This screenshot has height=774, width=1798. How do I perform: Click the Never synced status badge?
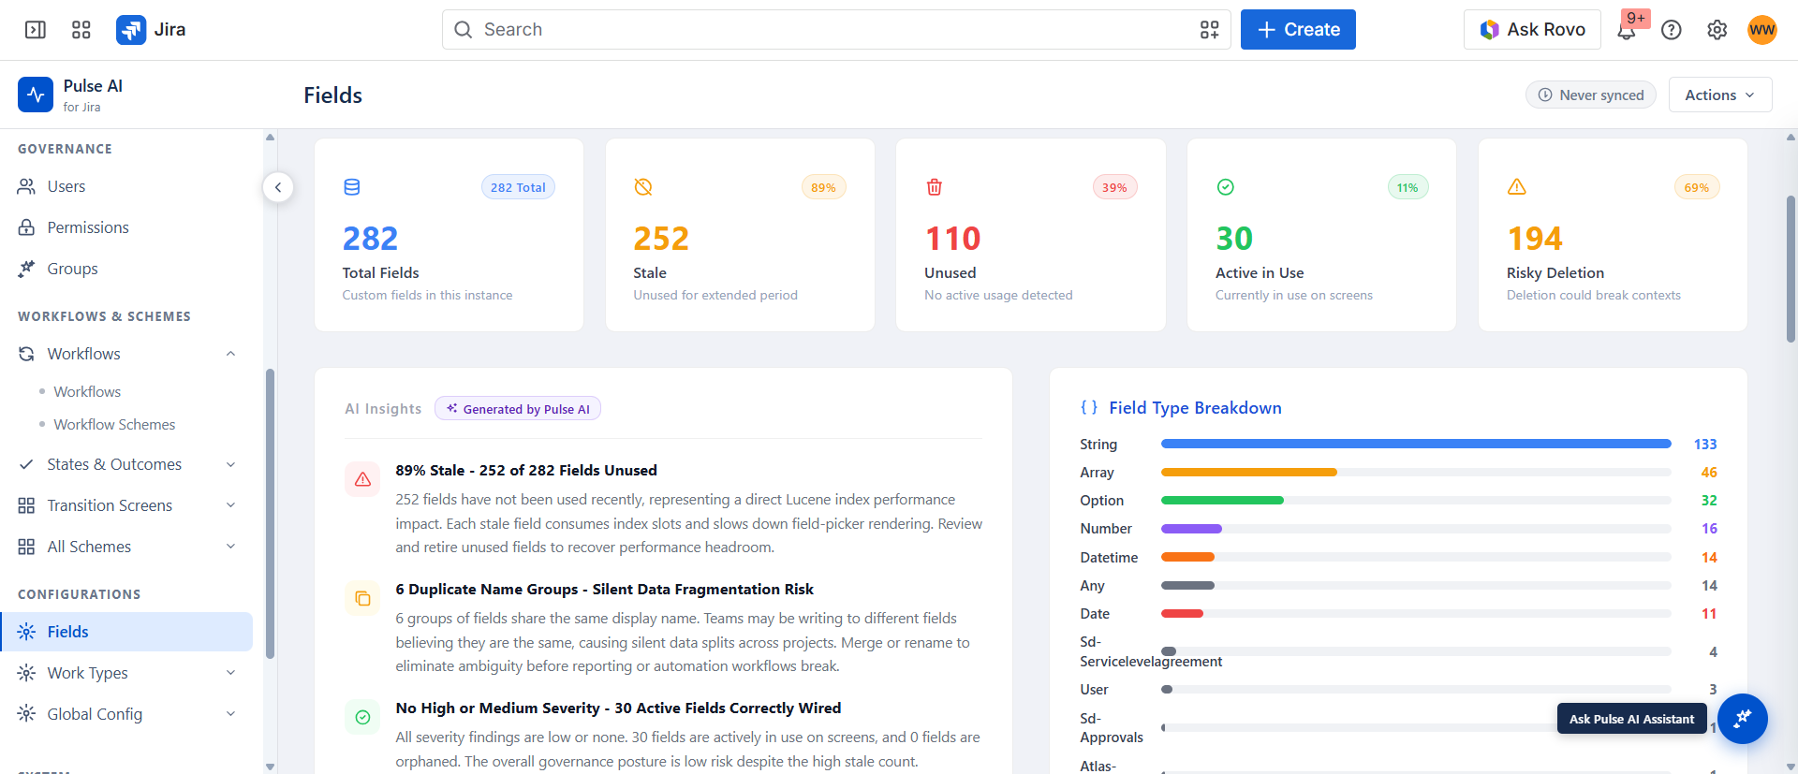click(x=1591, y=95)
